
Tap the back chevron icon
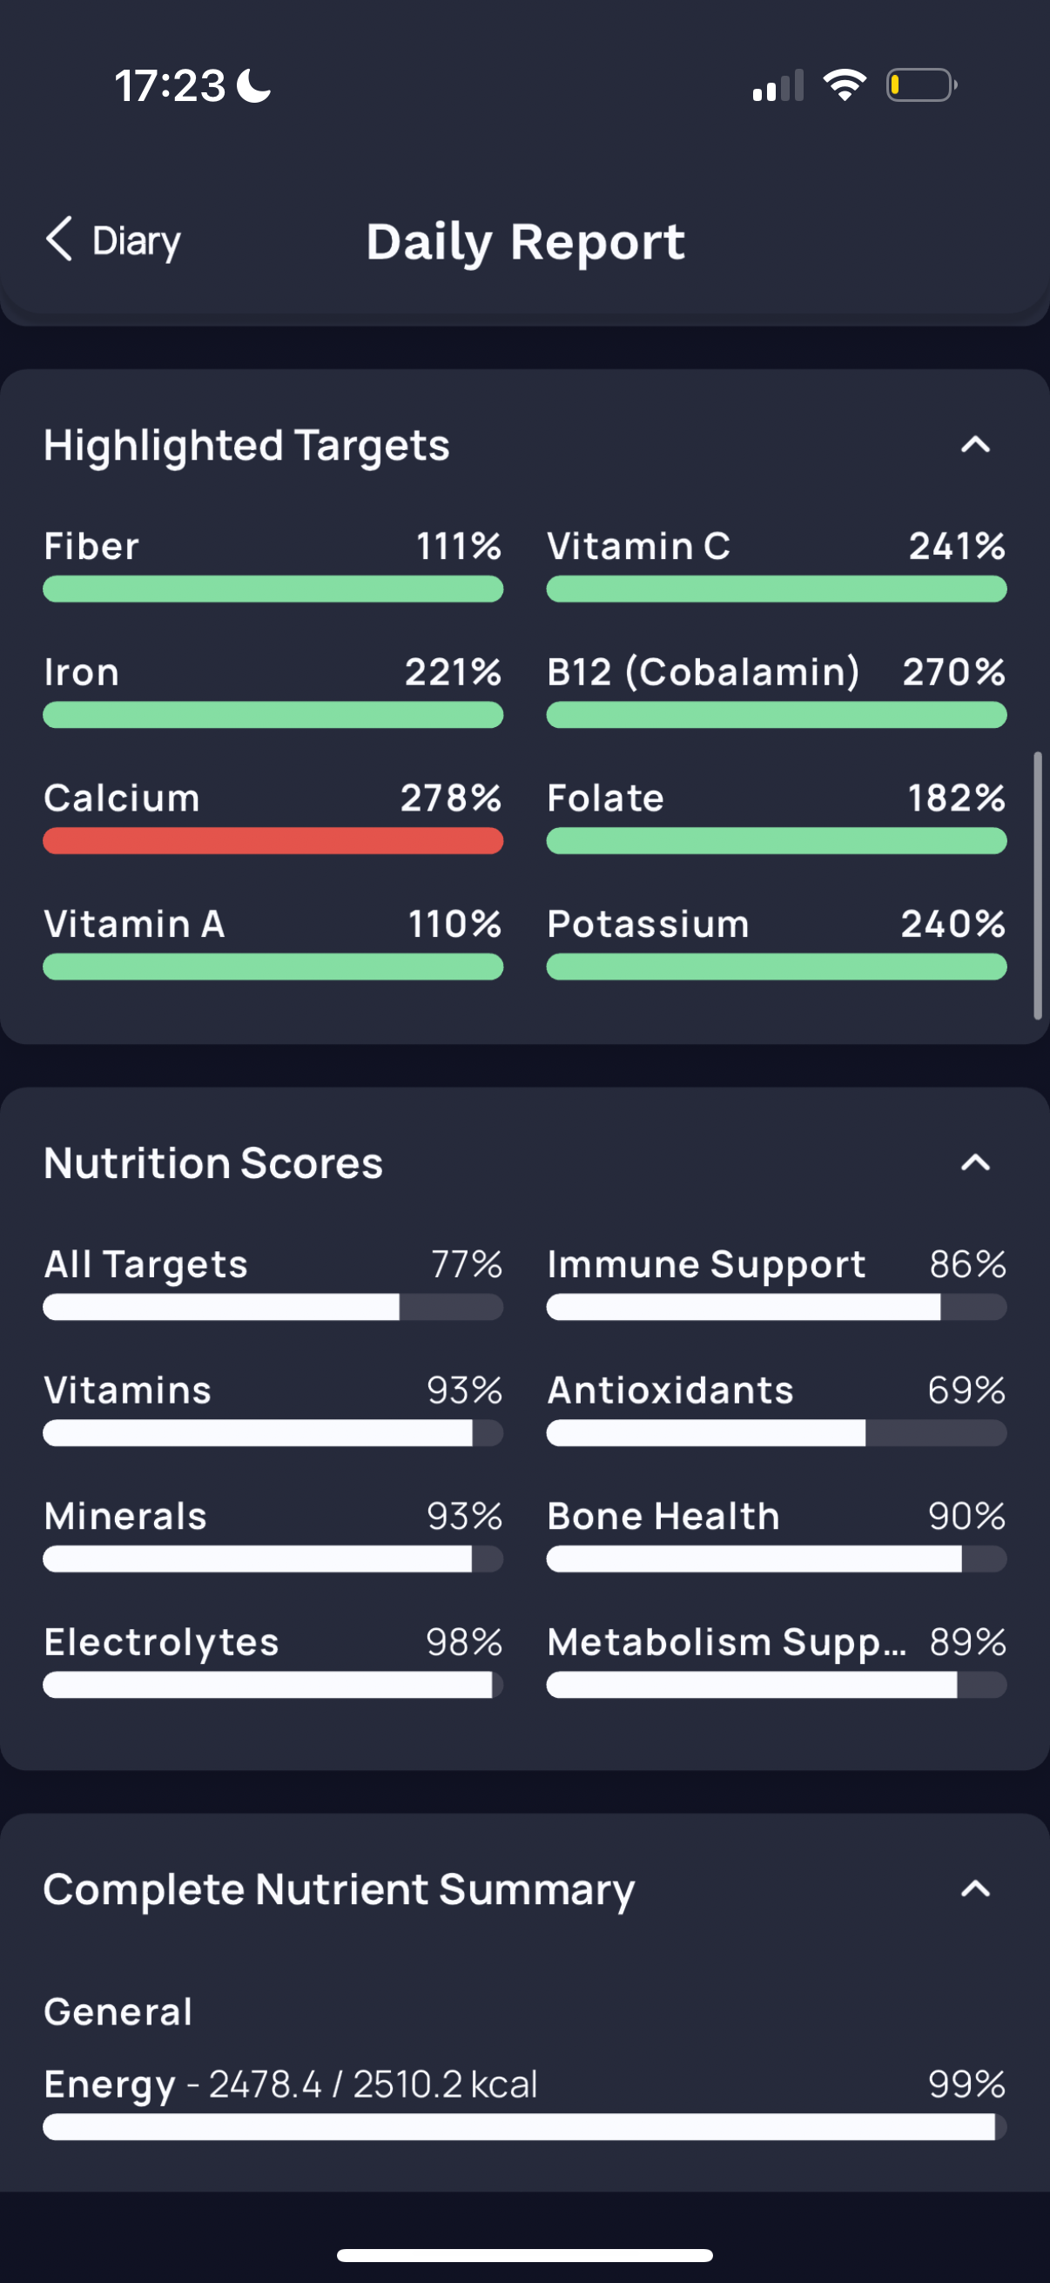[x=58, y=239]
